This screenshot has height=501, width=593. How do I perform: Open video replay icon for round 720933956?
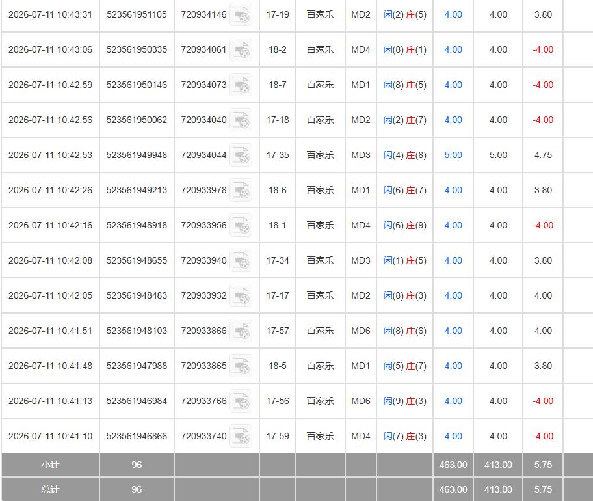click(241, 226)
